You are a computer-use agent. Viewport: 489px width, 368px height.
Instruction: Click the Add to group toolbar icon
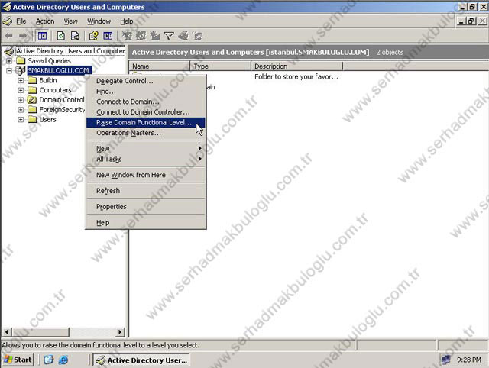(197, 36)
